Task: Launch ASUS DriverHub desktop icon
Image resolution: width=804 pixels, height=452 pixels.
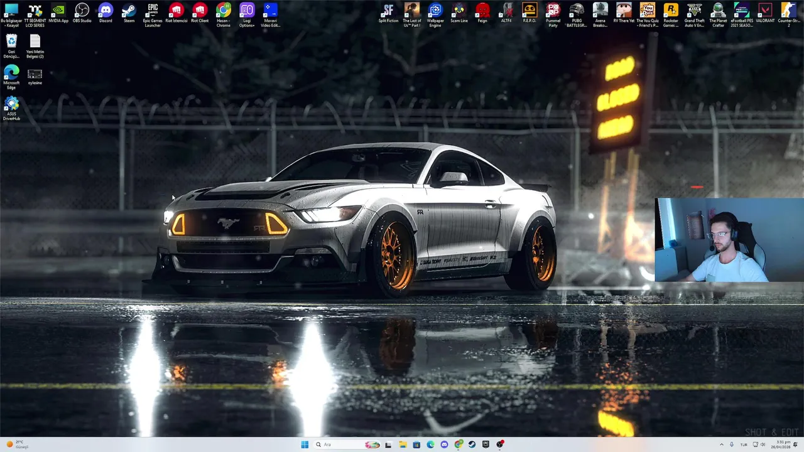Action: click(x=11, y=108)
